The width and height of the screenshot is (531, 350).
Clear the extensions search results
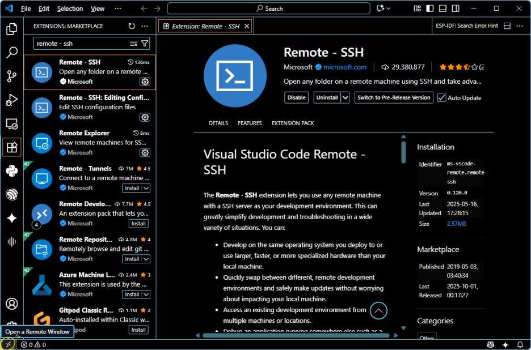click(x=134, y=43)
